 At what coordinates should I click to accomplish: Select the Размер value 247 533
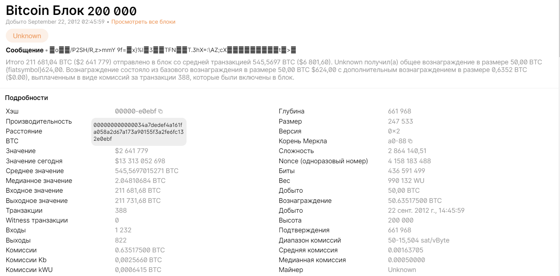pos(400,121)
